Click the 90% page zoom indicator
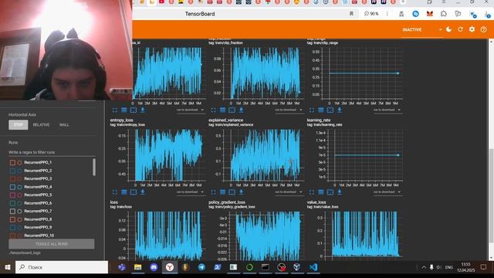Viewport: 494px width, 278px height. tap(371, 14)
